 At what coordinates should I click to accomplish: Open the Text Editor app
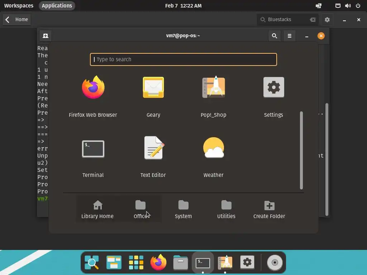coord(153,157)
